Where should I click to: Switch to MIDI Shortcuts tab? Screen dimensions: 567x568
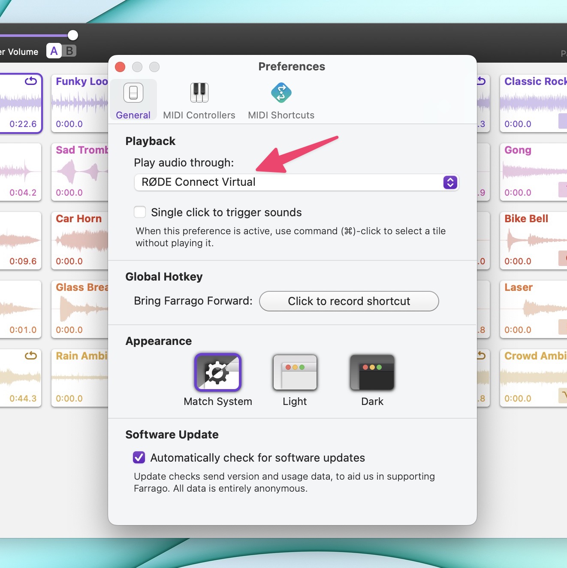[281, 100]
